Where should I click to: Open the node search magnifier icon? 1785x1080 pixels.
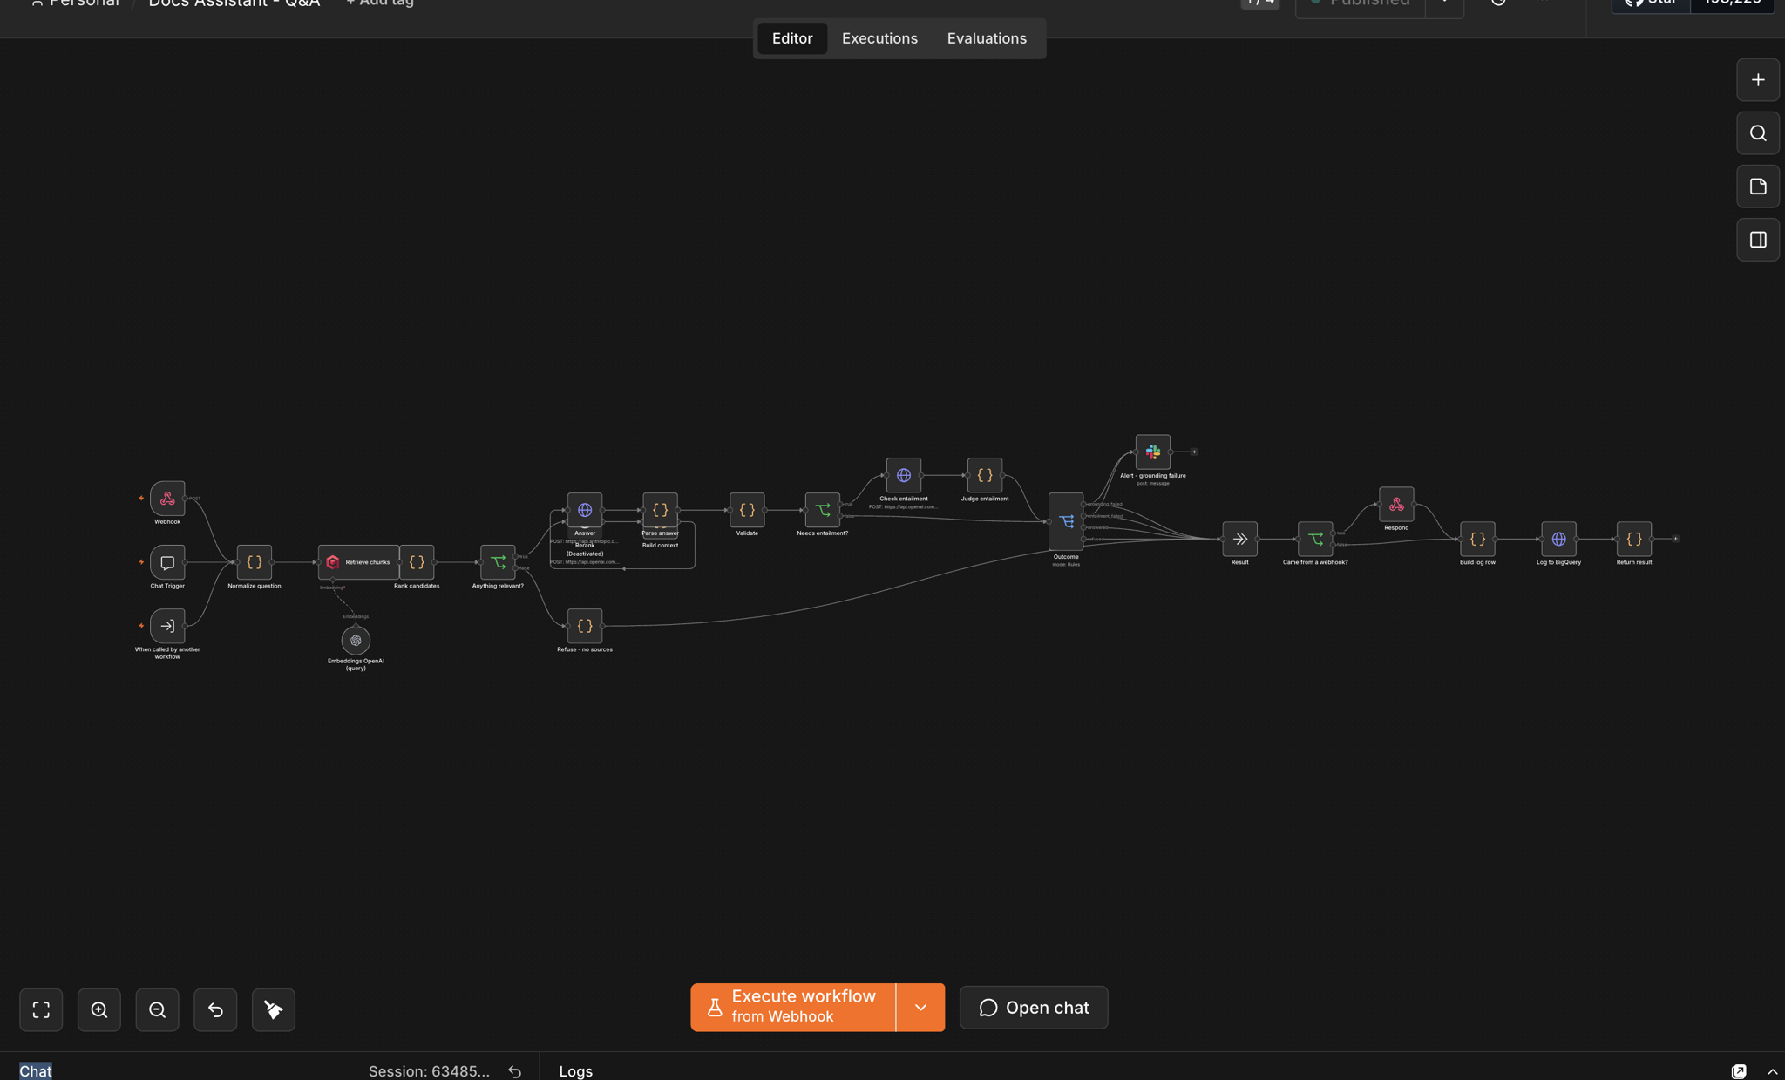click(1758, 133)
